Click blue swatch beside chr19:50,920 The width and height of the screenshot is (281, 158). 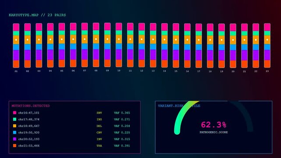coord(15,133)
